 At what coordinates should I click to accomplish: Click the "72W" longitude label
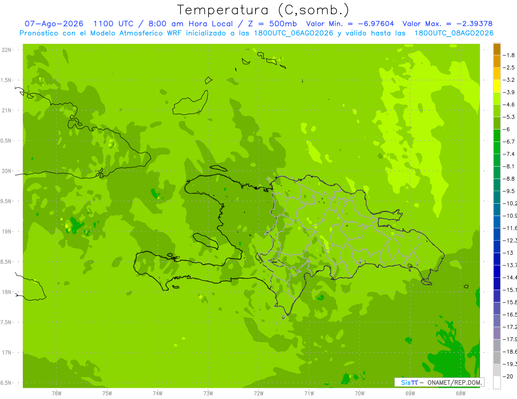[258, 393]
